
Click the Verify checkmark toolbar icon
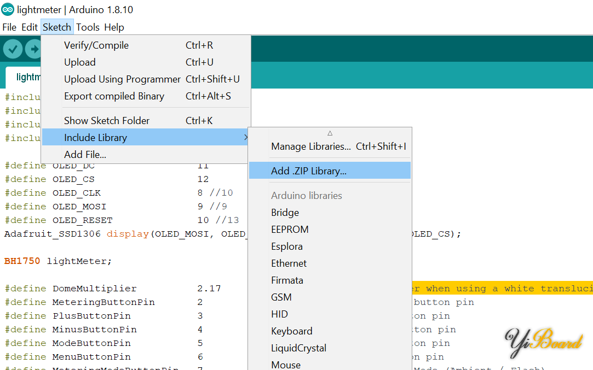(x=13, y=50)
